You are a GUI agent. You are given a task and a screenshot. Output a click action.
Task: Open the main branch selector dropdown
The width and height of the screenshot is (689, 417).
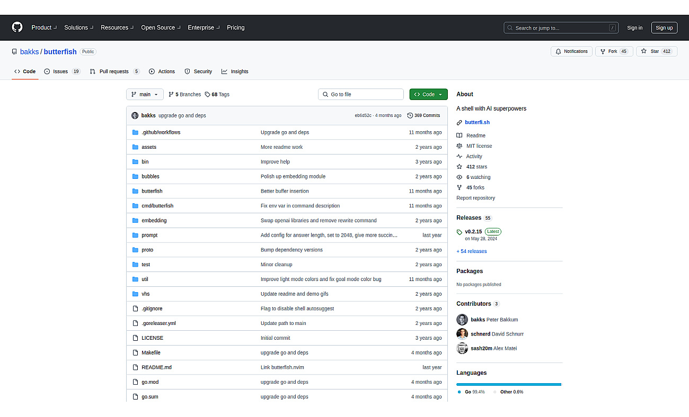point(145,94)
